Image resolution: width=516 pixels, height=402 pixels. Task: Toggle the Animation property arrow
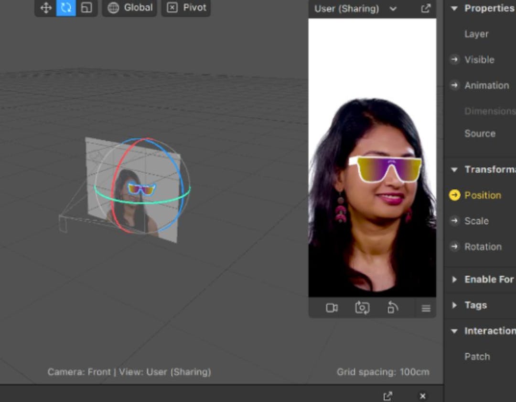click(454, 85)
